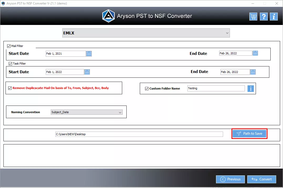Open calendar for Task Filter Start Date
The image size is (283, 188).
[x=87, y=72]
